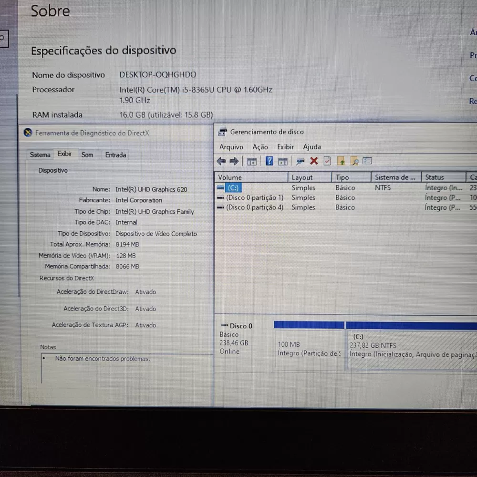Screen dimensions: 477x477
Task: Open the Ação menu
Action: 260,147
